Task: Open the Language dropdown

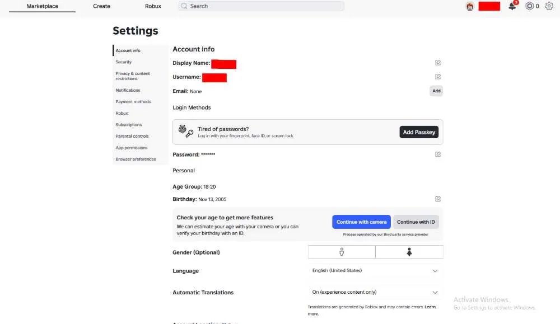Action: click(x=375, y=270)
